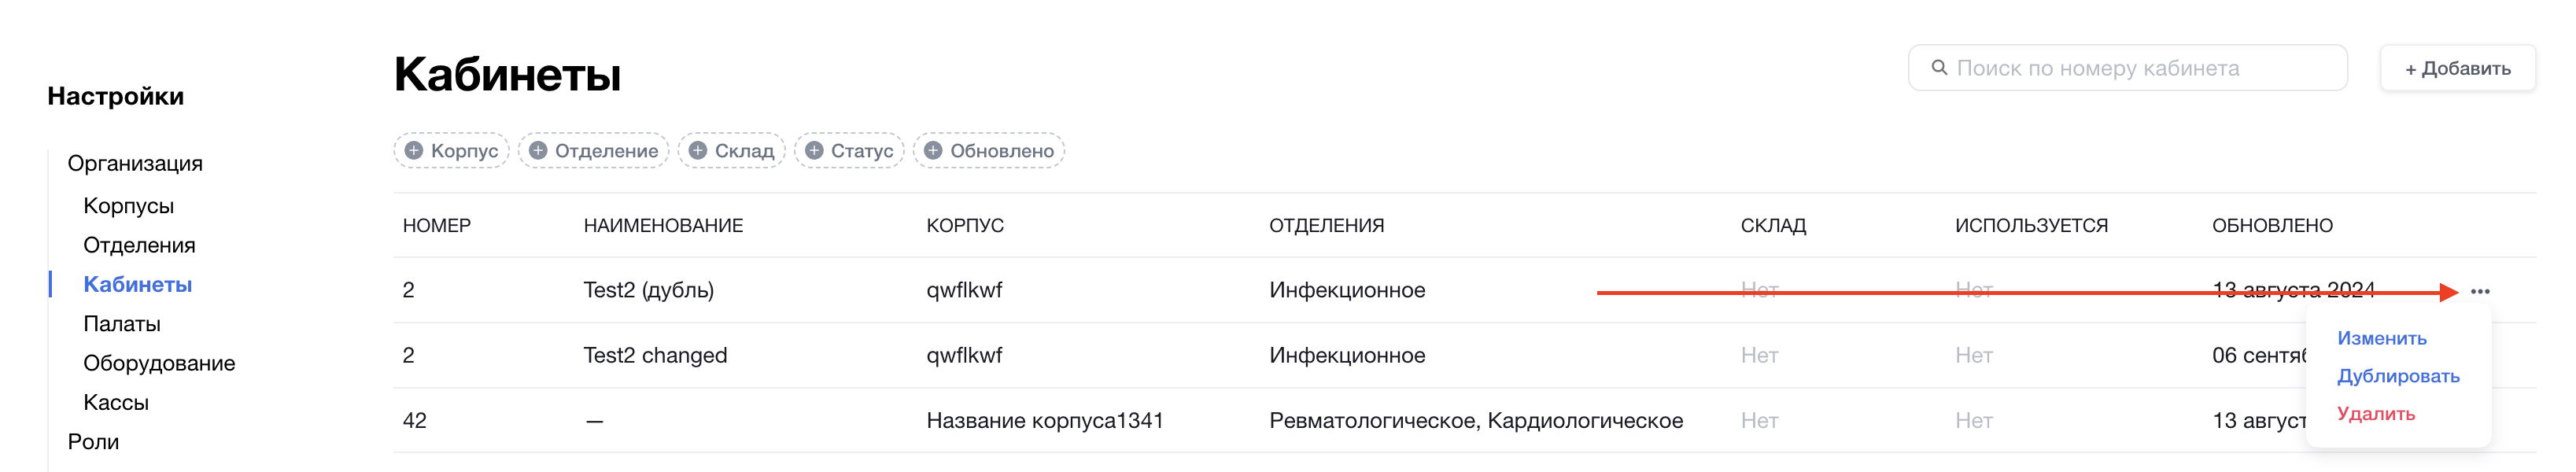
Task: Open the Роли settings section
Action: pyautogui.click(x=93, y=442)
